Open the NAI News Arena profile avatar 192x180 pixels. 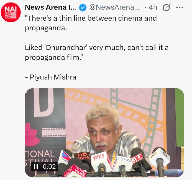point(11,12)
